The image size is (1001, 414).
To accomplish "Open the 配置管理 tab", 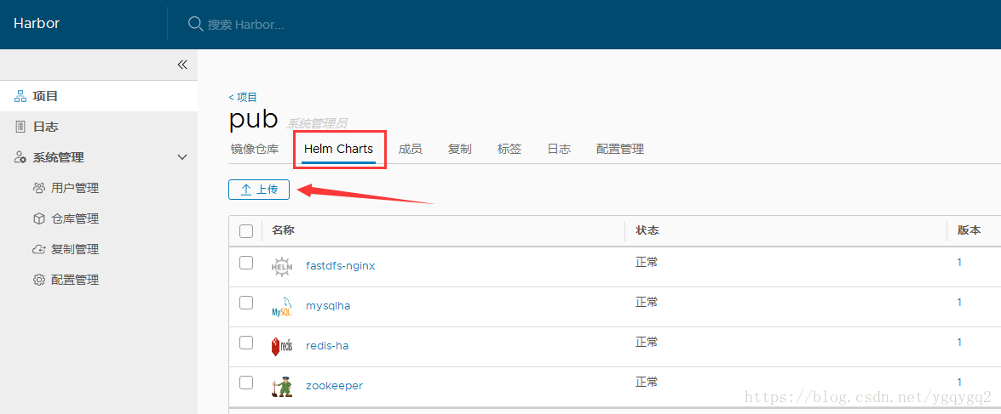I will [x=620, y=149].
